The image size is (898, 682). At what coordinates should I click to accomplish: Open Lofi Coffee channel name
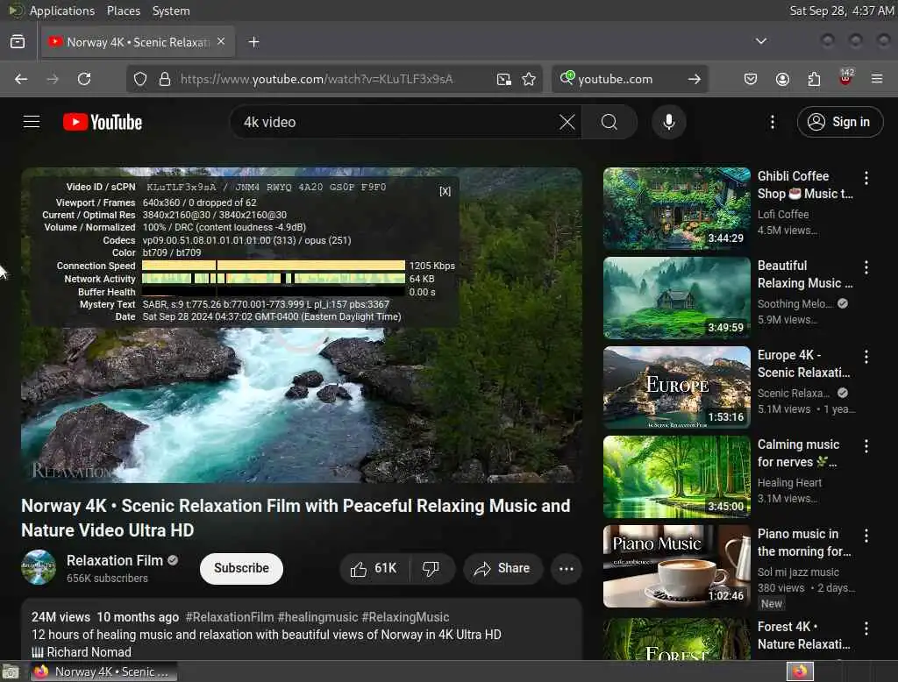[783, 214]
